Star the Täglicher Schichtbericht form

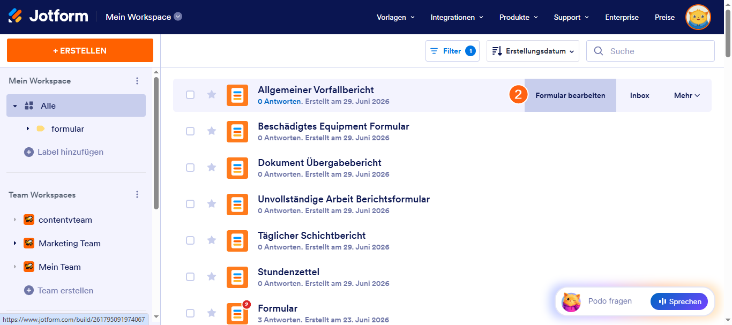212,240
